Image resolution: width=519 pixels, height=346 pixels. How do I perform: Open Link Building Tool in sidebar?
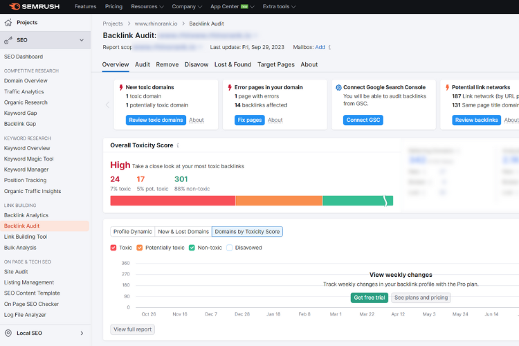pos(26,237)
